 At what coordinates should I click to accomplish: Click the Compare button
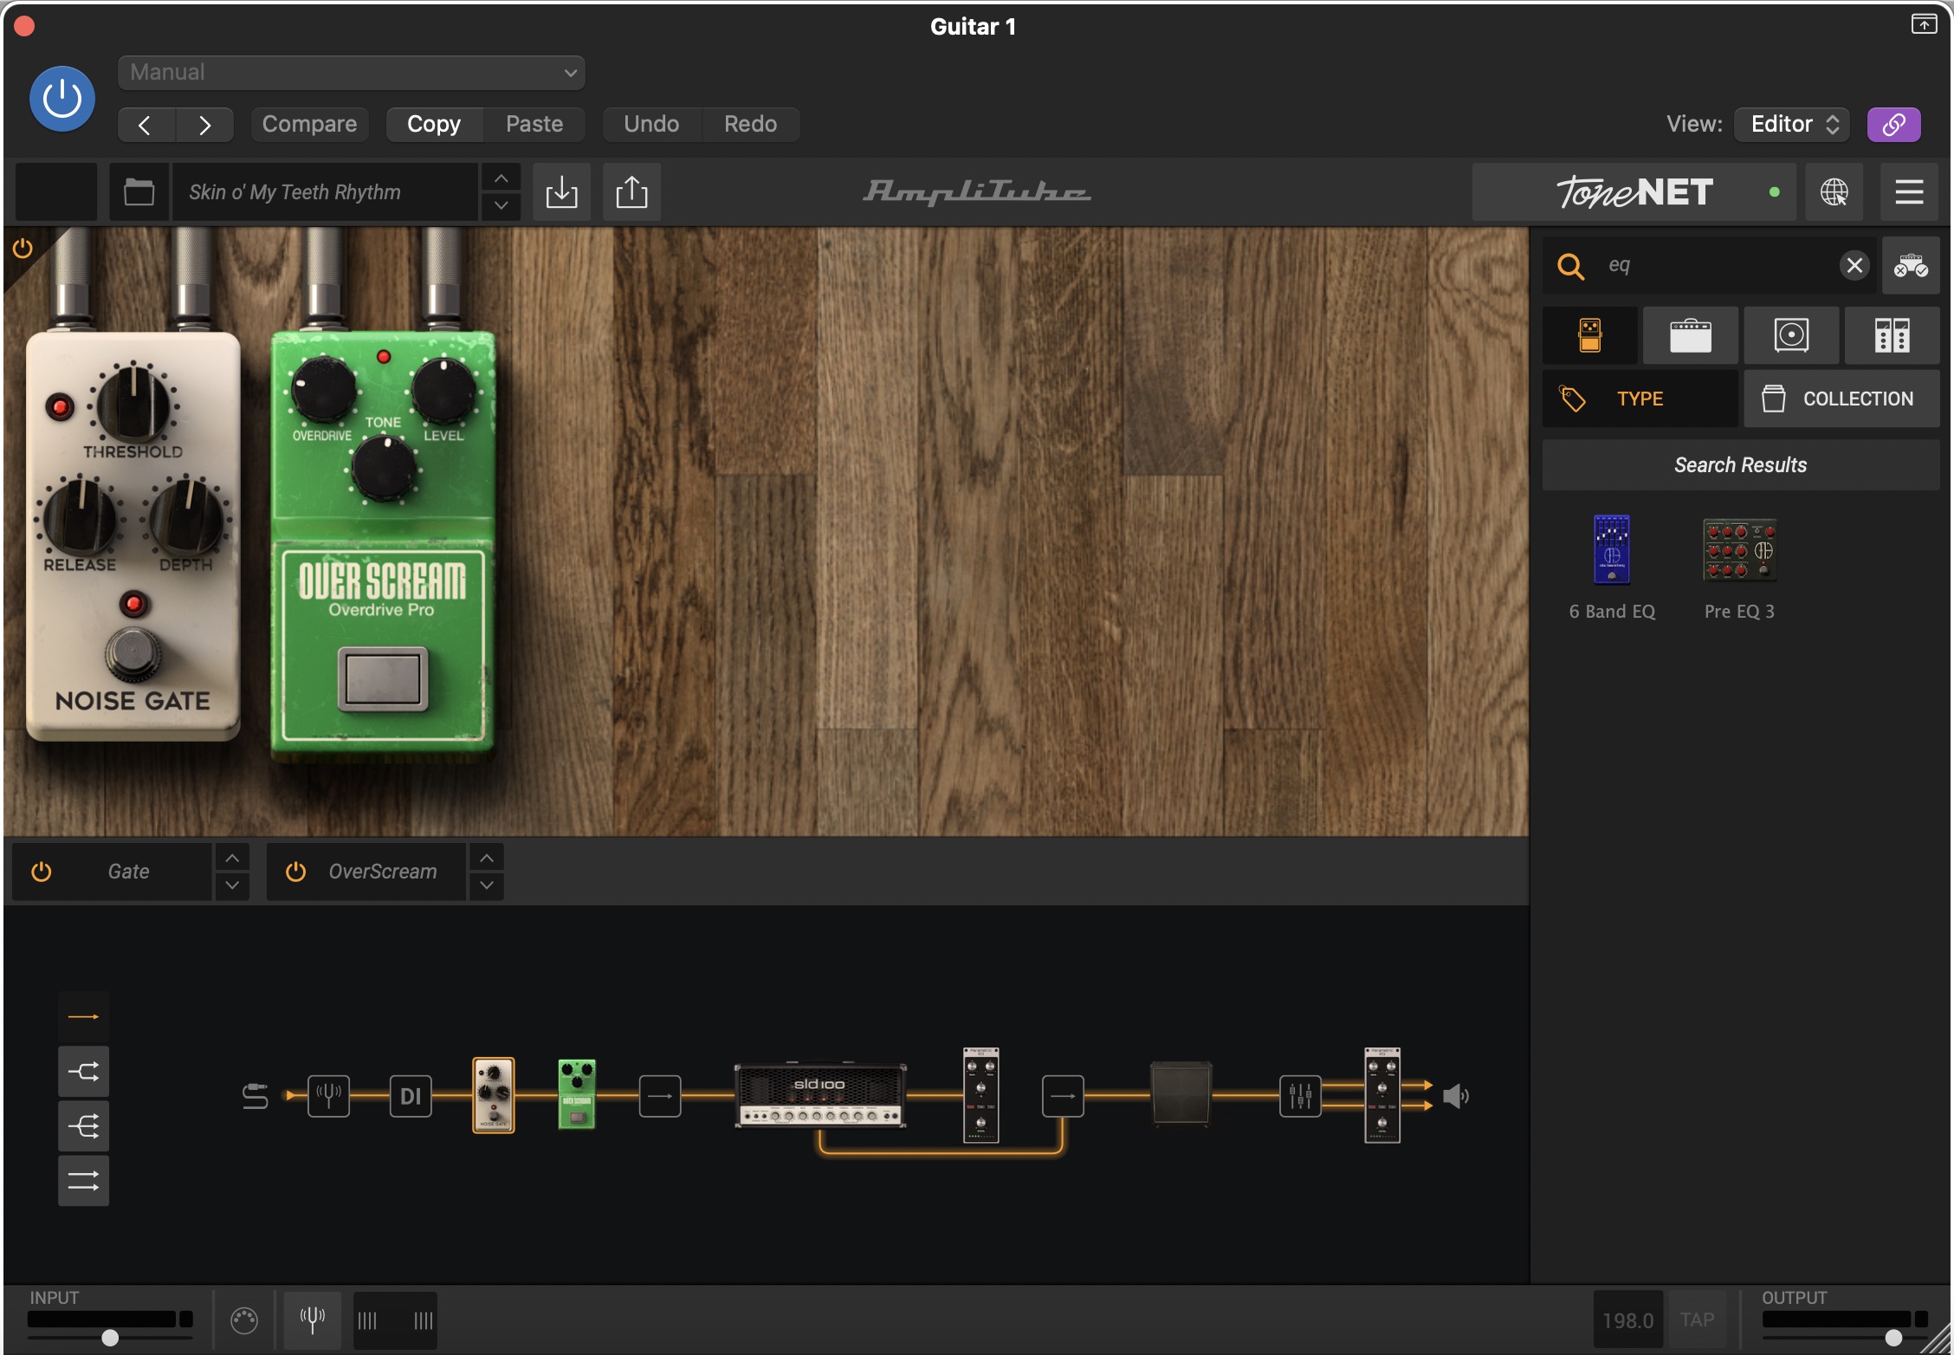tap(309, 124)
